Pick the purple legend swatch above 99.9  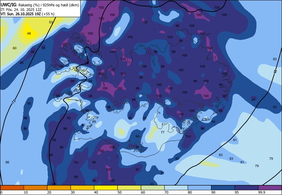pyautogui.click(x=270, y=188)
